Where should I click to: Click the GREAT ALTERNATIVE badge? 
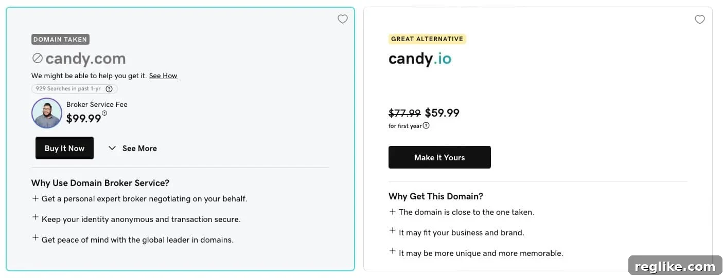(427, 39)
